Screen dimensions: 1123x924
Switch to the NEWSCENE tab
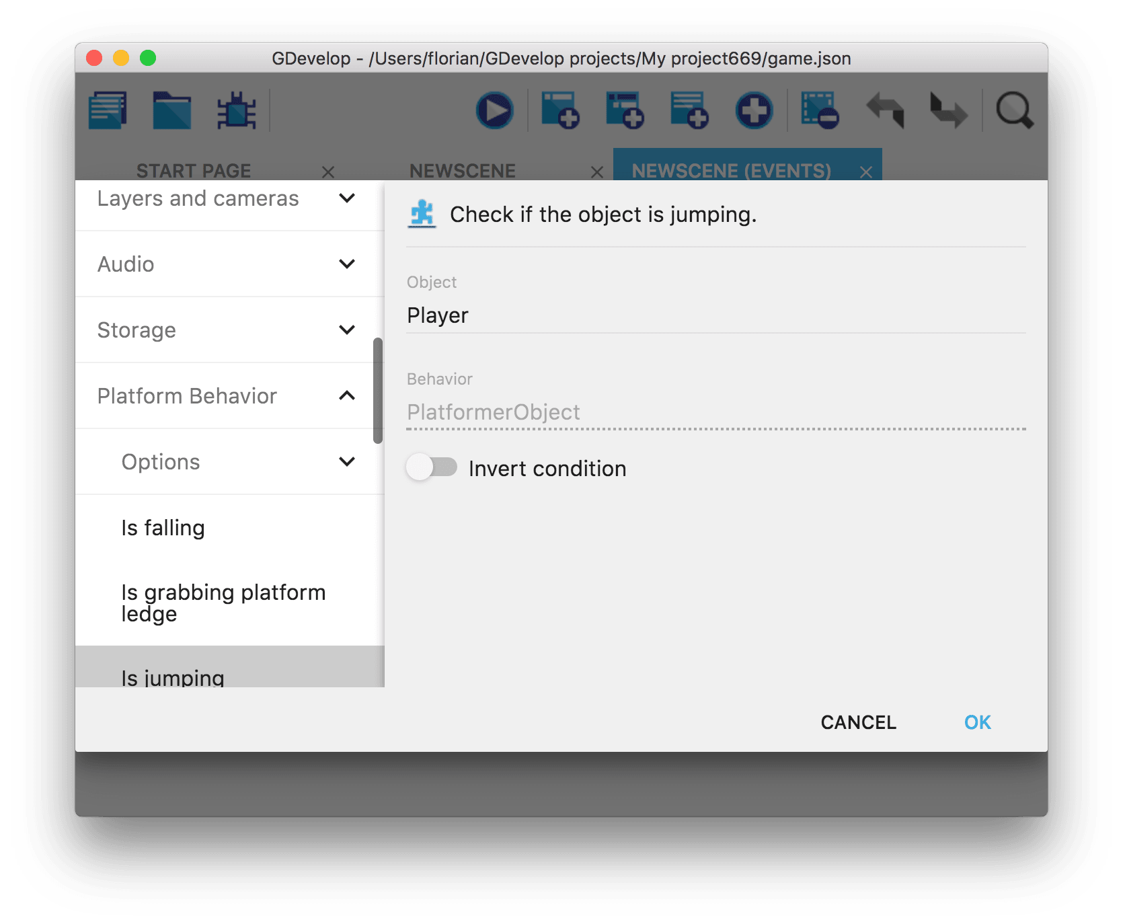(x=463, y=171)
